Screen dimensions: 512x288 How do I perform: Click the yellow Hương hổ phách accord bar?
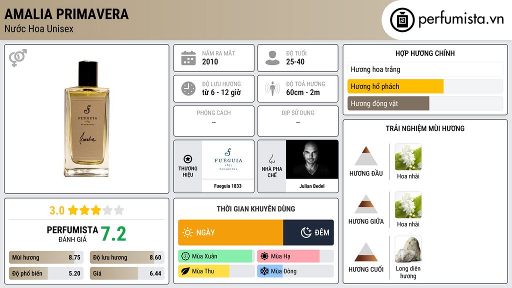pyautogui.click(x=395, y=86)
